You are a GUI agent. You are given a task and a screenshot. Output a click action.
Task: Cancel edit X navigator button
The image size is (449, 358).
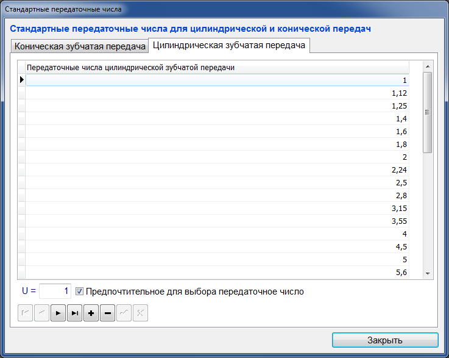click(140, 313)
